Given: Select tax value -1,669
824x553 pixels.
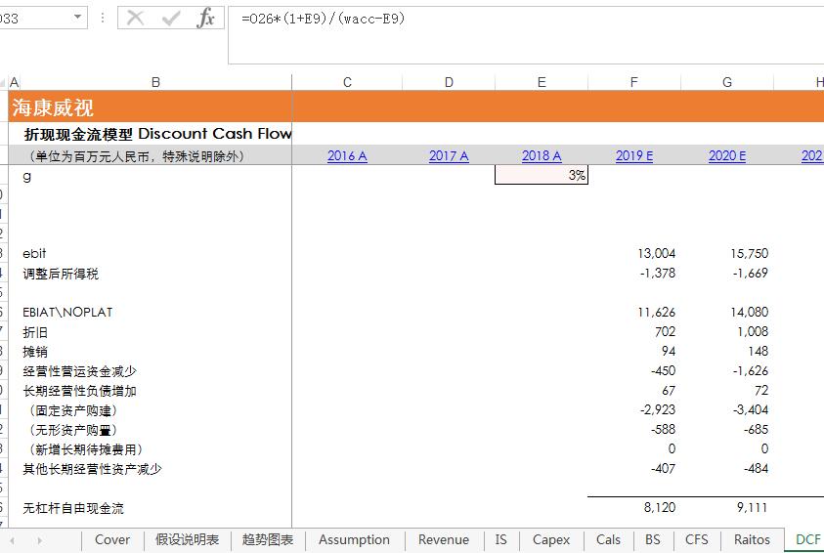Looking at the screenshot, I should (751, 274).
